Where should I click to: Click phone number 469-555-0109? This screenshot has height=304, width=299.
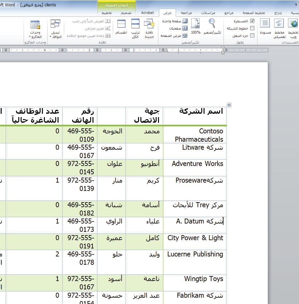(81, 135)
